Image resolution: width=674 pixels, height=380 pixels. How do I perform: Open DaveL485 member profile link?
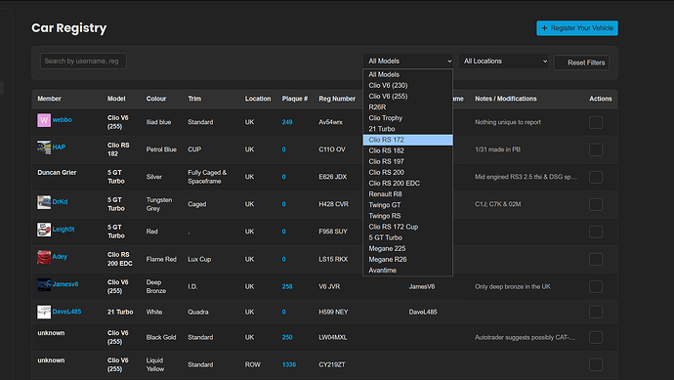(x=66, y=312)
